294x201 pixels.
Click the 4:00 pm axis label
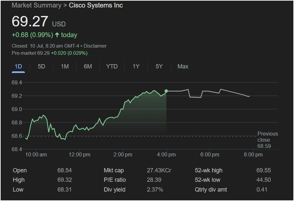tap(166, 155)
